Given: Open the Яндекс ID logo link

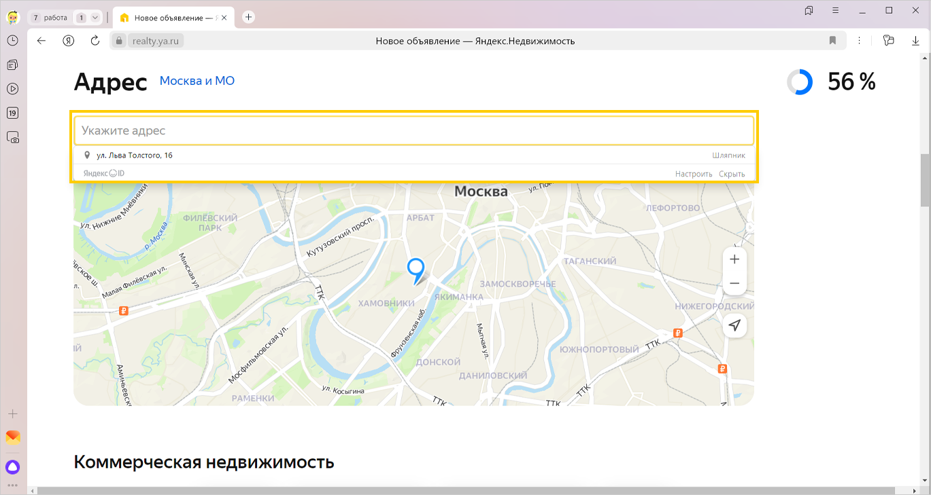Looking at the screenshot, I should tap(104, 174).
